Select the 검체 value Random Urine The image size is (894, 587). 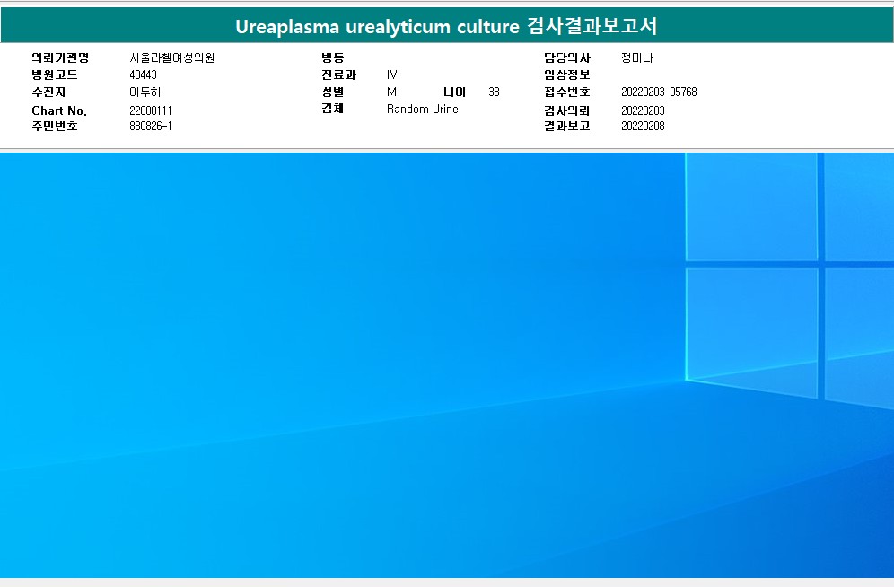422,110
